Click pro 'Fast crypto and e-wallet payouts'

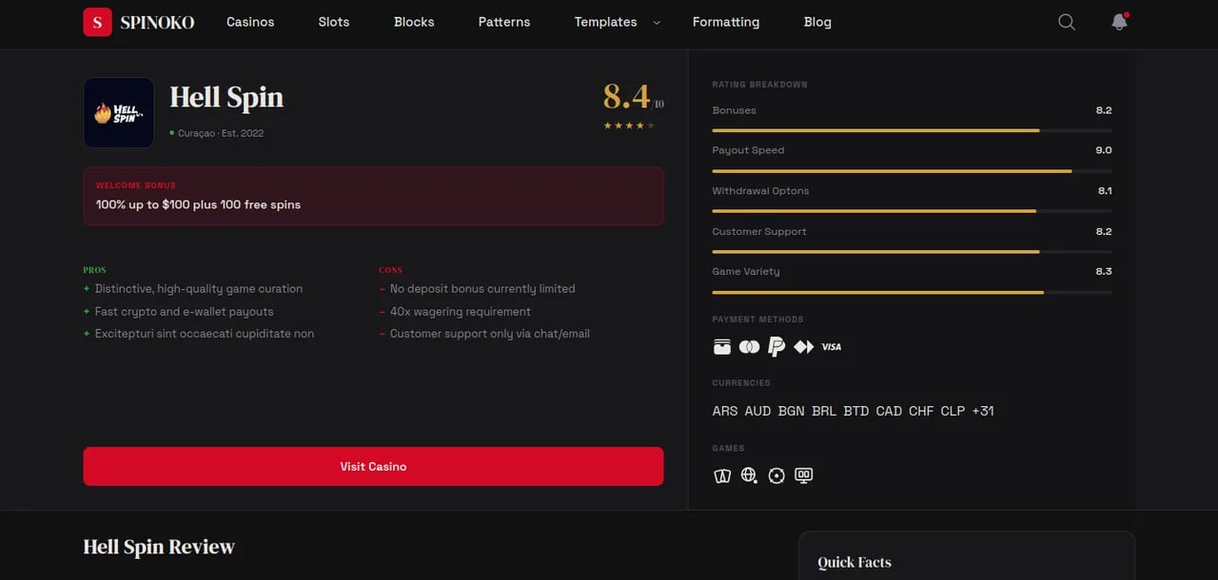pyautogui.click(x=185, y=312)
